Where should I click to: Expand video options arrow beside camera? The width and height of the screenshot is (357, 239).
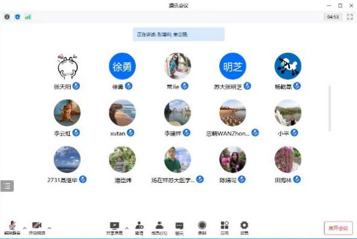click(49, 228)
